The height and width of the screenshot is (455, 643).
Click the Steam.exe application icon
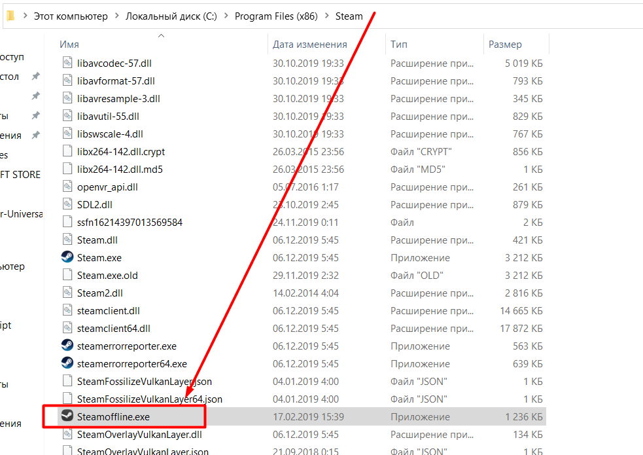(67, 257)
